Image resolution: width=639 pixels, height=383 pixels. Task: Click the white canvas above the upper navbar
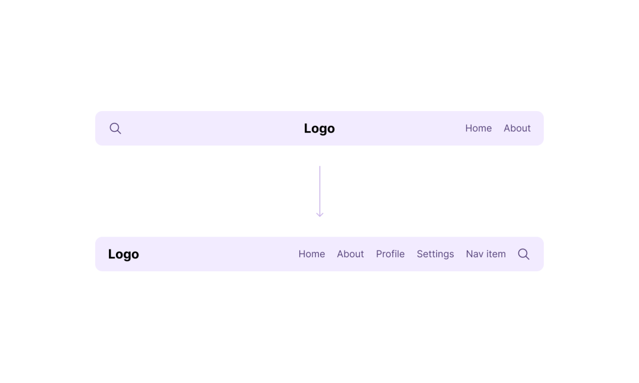319,55
